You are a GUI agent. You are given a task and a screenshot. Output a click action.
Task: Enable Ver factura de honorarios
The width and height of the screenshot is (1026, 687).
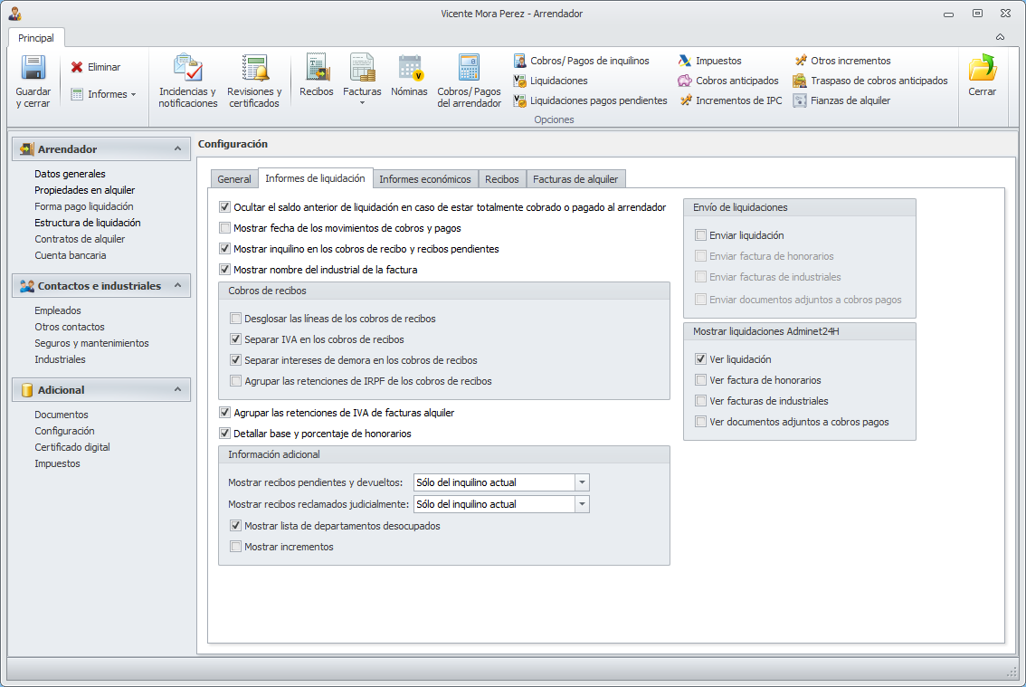click(x=701, y=380)
